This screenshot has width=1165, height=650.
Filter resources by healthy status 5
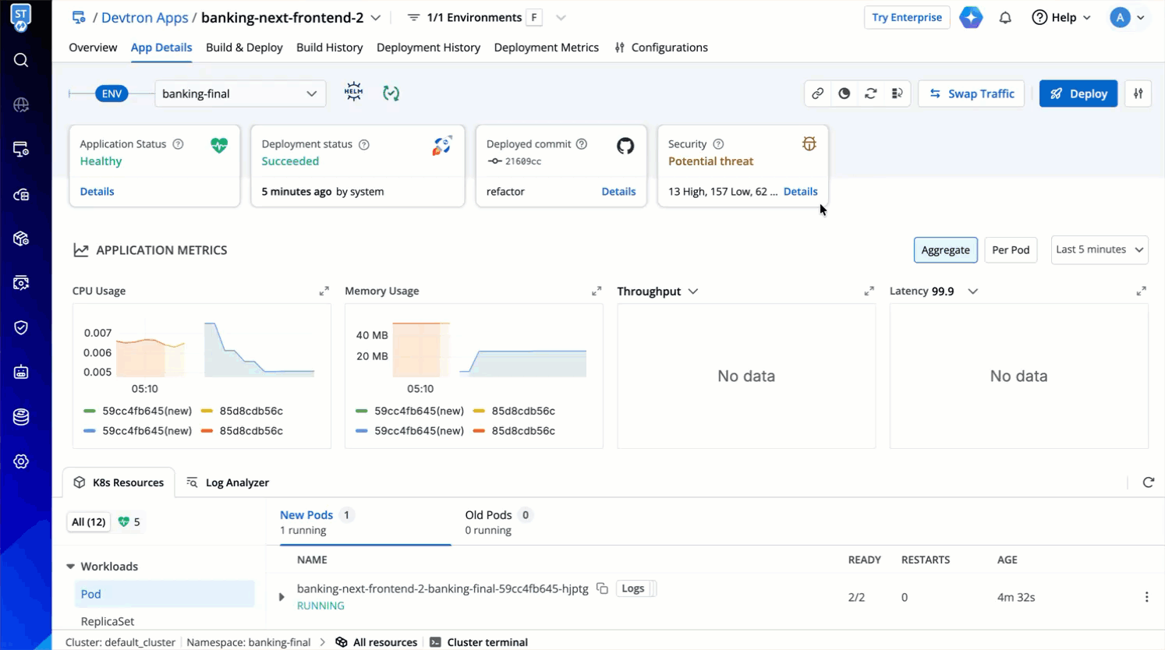129,522
